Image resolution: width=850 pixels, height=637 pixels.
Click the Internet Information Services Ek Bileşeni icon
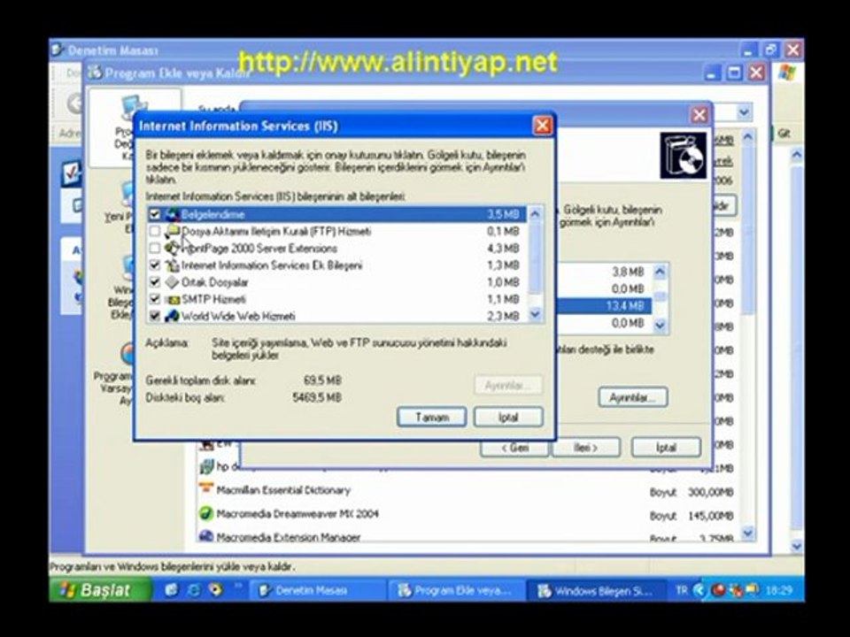pyautogui.click(x=173, y=265)
